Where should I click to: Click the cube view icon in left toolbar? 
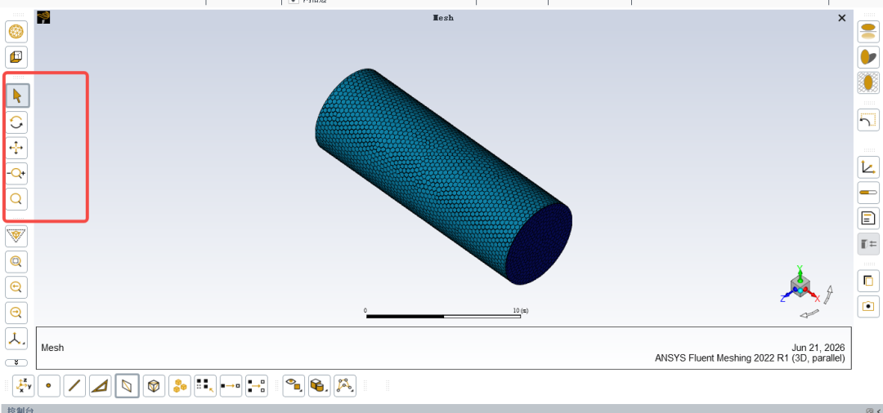tap(16, 57)
